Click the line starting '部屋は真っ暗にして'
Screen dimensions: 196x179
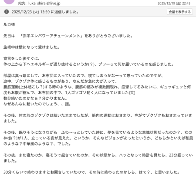pyautogui.click(x=84, y=75)
